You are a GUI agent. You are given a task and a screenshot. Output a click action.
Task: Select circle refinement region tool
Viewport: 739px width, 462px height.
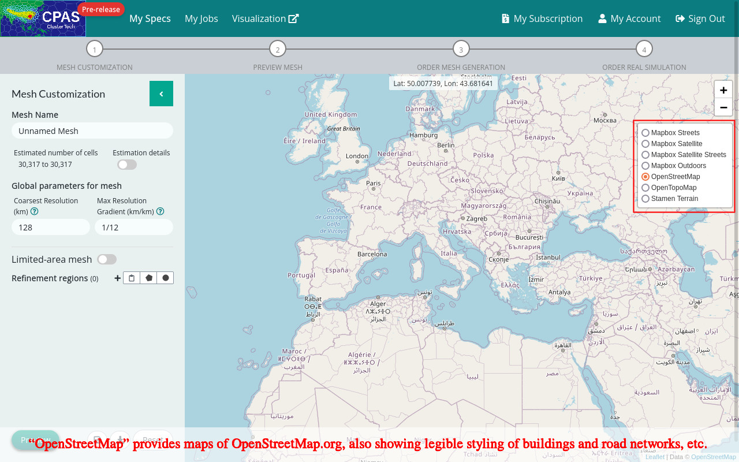[166, 278]
